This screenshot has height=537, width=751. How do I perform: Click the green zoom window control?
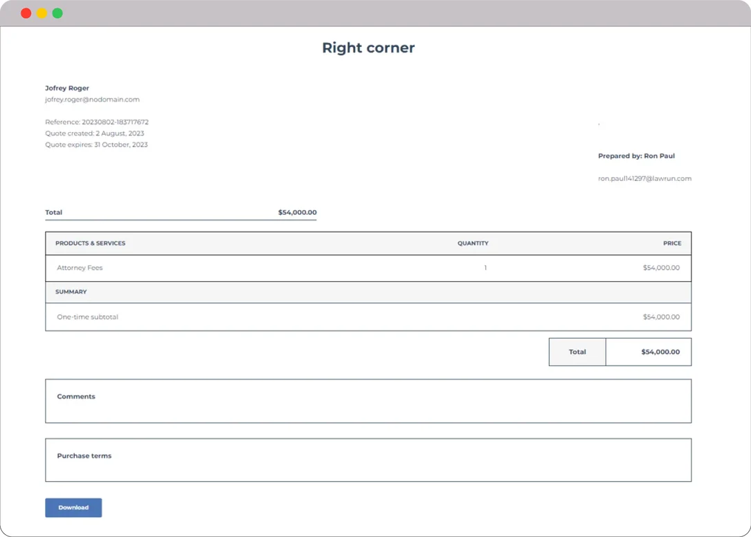pos(57,12)
